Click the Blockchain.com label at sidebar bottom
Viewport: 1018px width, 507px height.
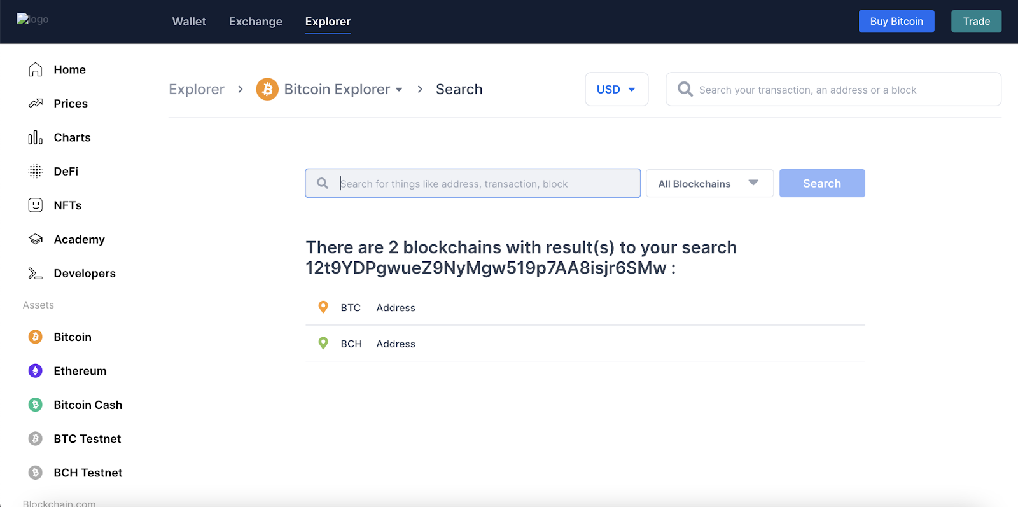59,503
